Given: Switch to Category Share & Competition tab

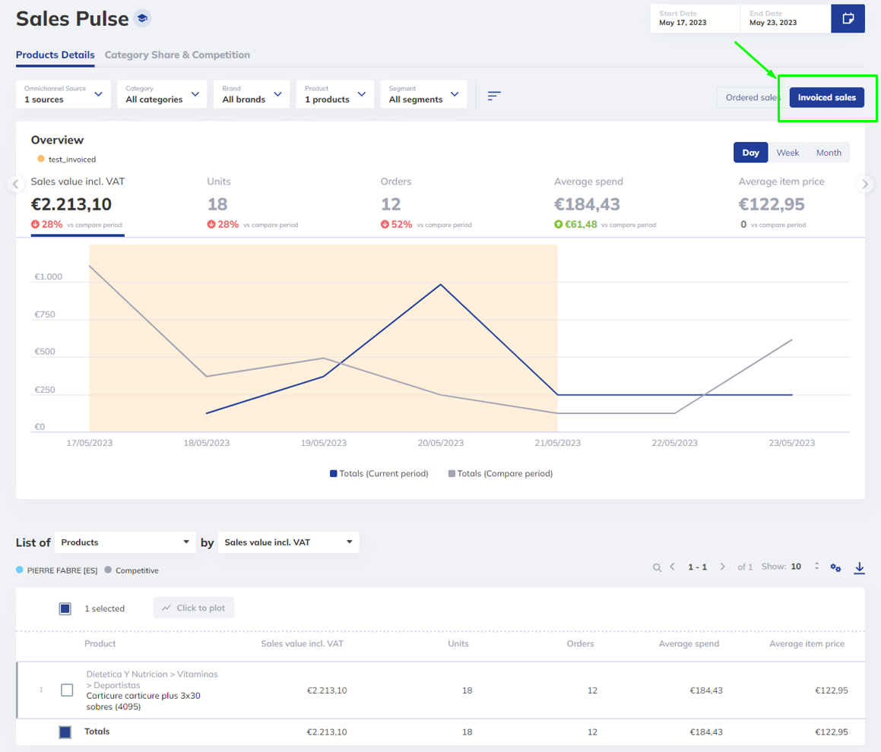Looking at the screenshot, I should coord(177,55).
